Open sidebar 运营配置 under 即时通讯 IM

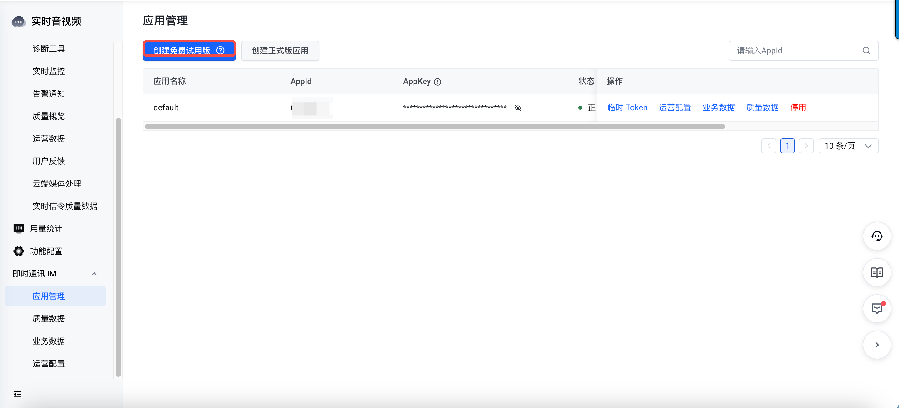pyautogui.click(x=49, y=364)
